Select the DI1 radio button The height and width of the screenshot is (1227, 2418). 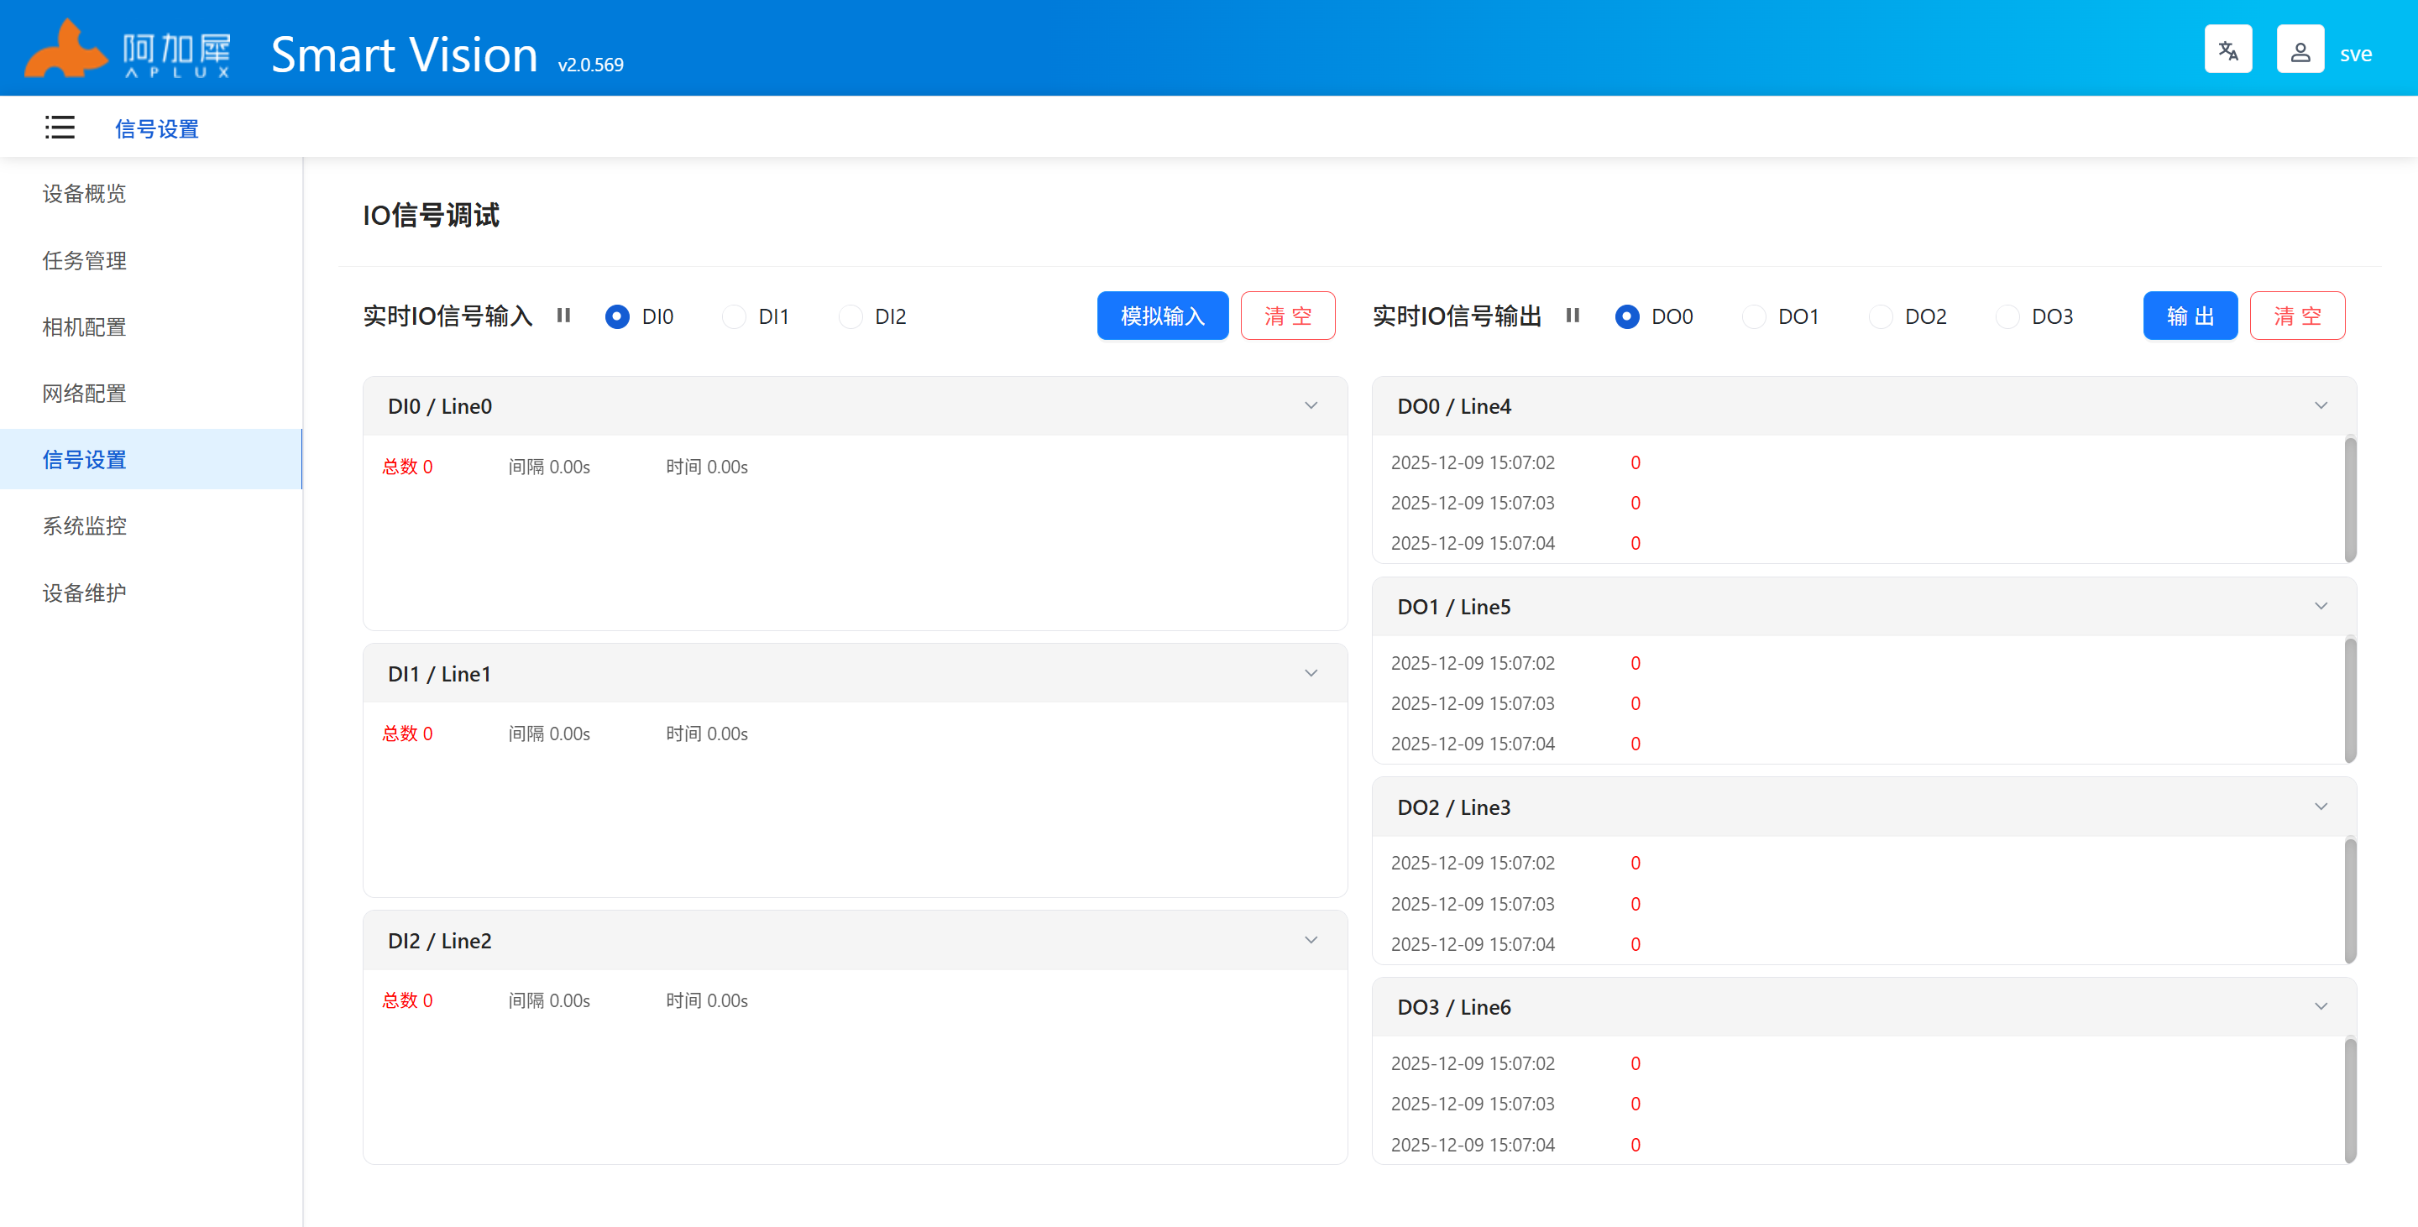[734, 317]
